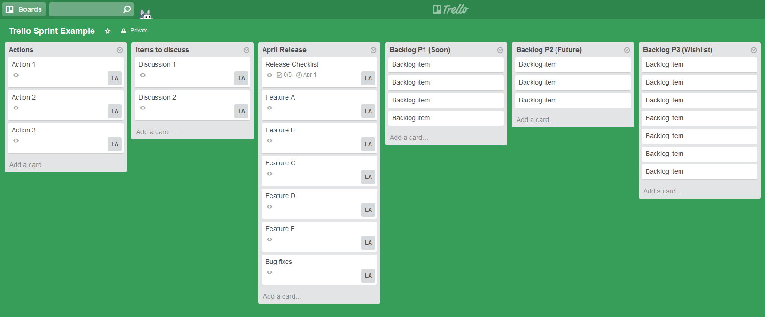Open the Bug fixes card
Viewport: 765px width, 317px height.
point(310,262)
